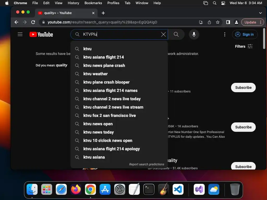Open Spotlight search in menu bar
The height and width of the screenshot is (200, 267).
(x=215, y=3)
